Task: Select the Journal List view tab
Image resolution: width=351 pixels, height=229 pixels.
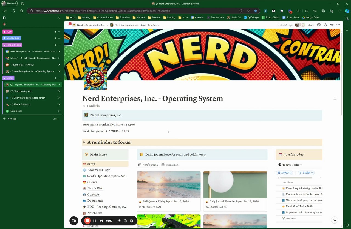Action: (x=170, y=165)
